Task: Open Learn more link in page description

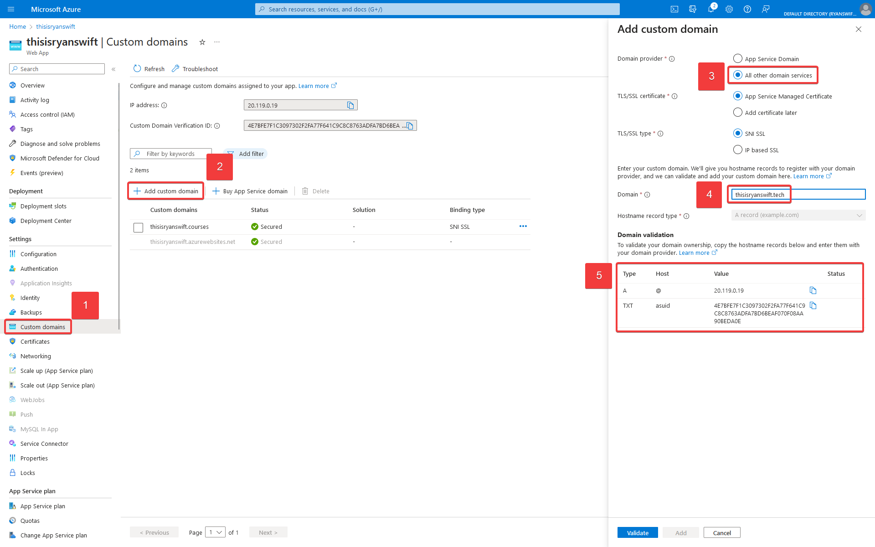Action: click(x=317, y=86)
